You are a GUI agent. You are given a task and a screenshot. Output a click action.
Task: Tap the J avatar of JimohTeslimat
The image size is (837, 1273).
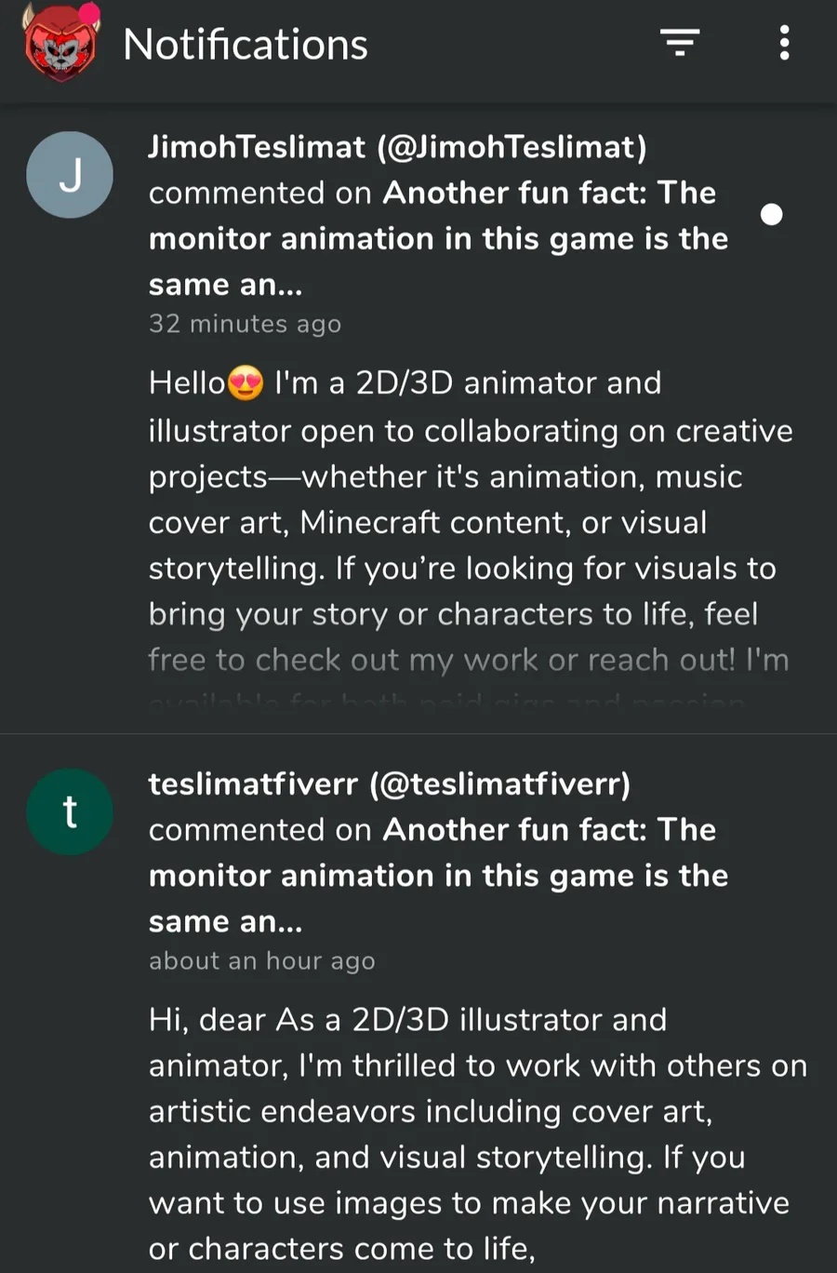coord(70,175)
